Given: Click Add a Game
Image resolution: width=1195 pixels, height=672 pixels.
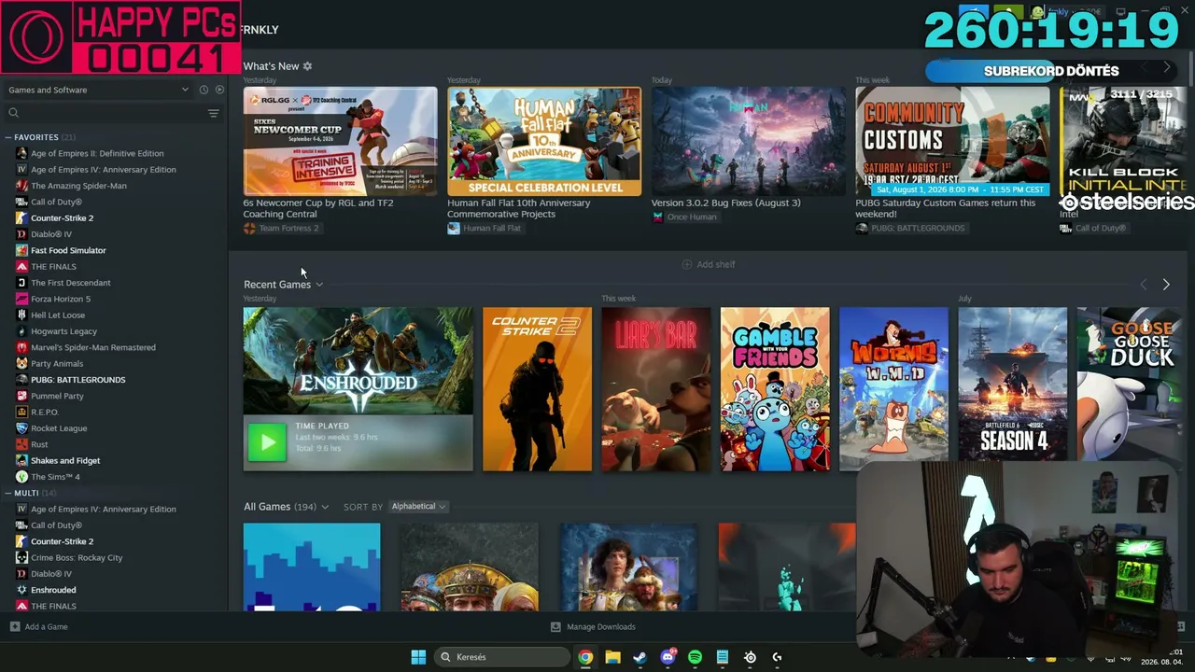Looking at the screenshot, I should (x=39, y=627).
